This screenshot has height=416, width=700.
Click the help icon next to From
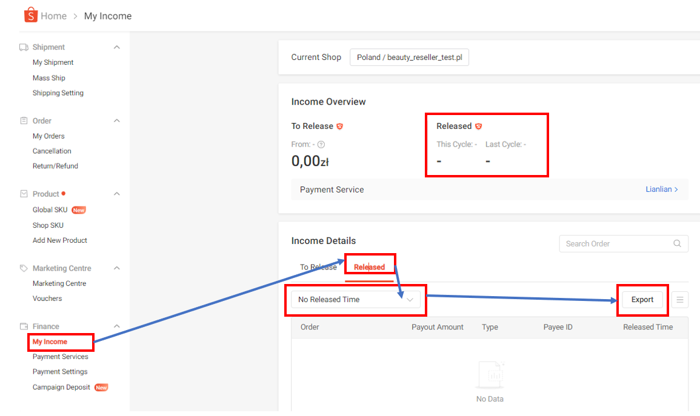pyautogui.click(x=321, y=145)
